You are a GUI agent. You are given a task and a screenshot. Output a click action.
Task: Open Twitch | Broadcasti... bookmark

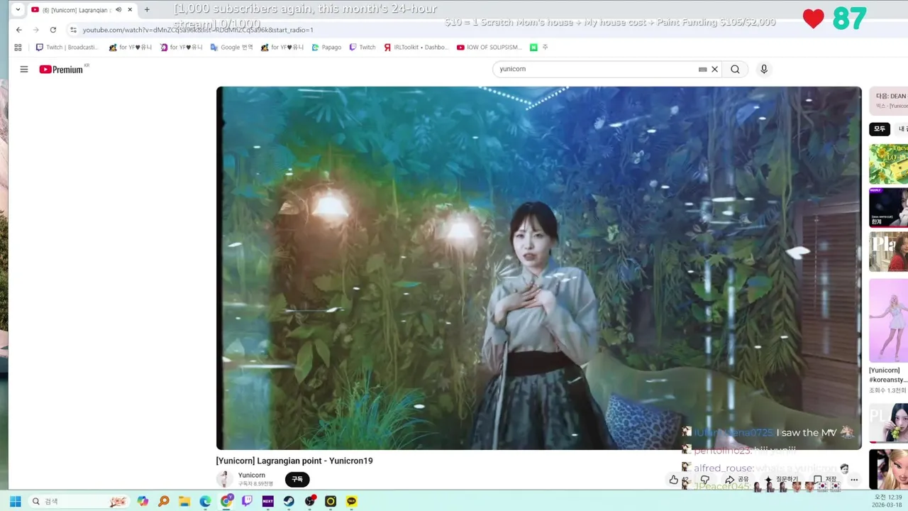(x=67, y=48)
